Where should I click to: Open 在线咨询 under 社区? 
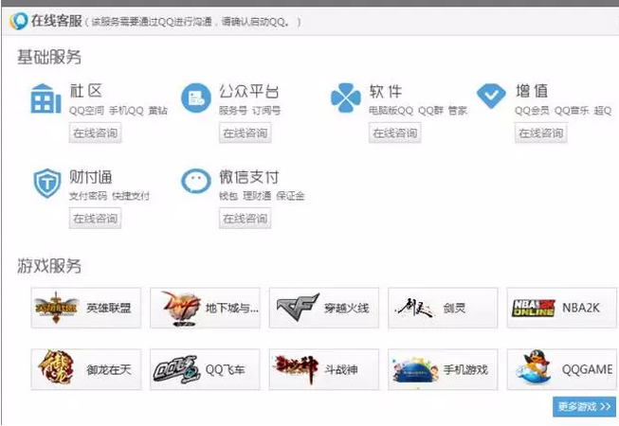click(x=95, y=133)
